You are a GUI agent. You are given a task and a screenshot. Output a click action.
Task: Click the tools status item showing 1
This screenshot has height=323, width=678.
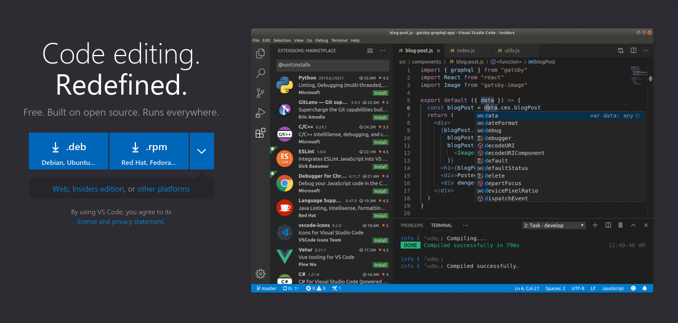pos(336,288)
